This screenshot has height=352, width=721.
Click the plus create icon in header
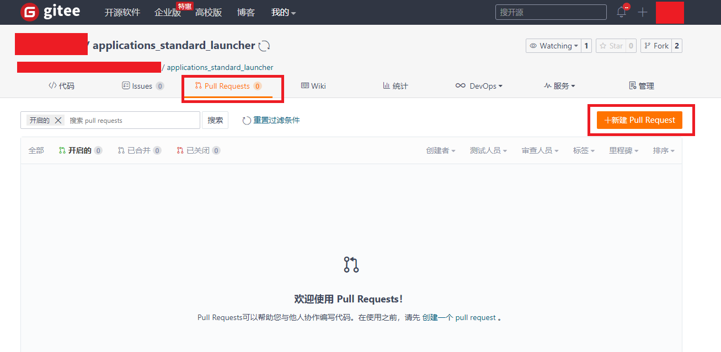(643, 12)
